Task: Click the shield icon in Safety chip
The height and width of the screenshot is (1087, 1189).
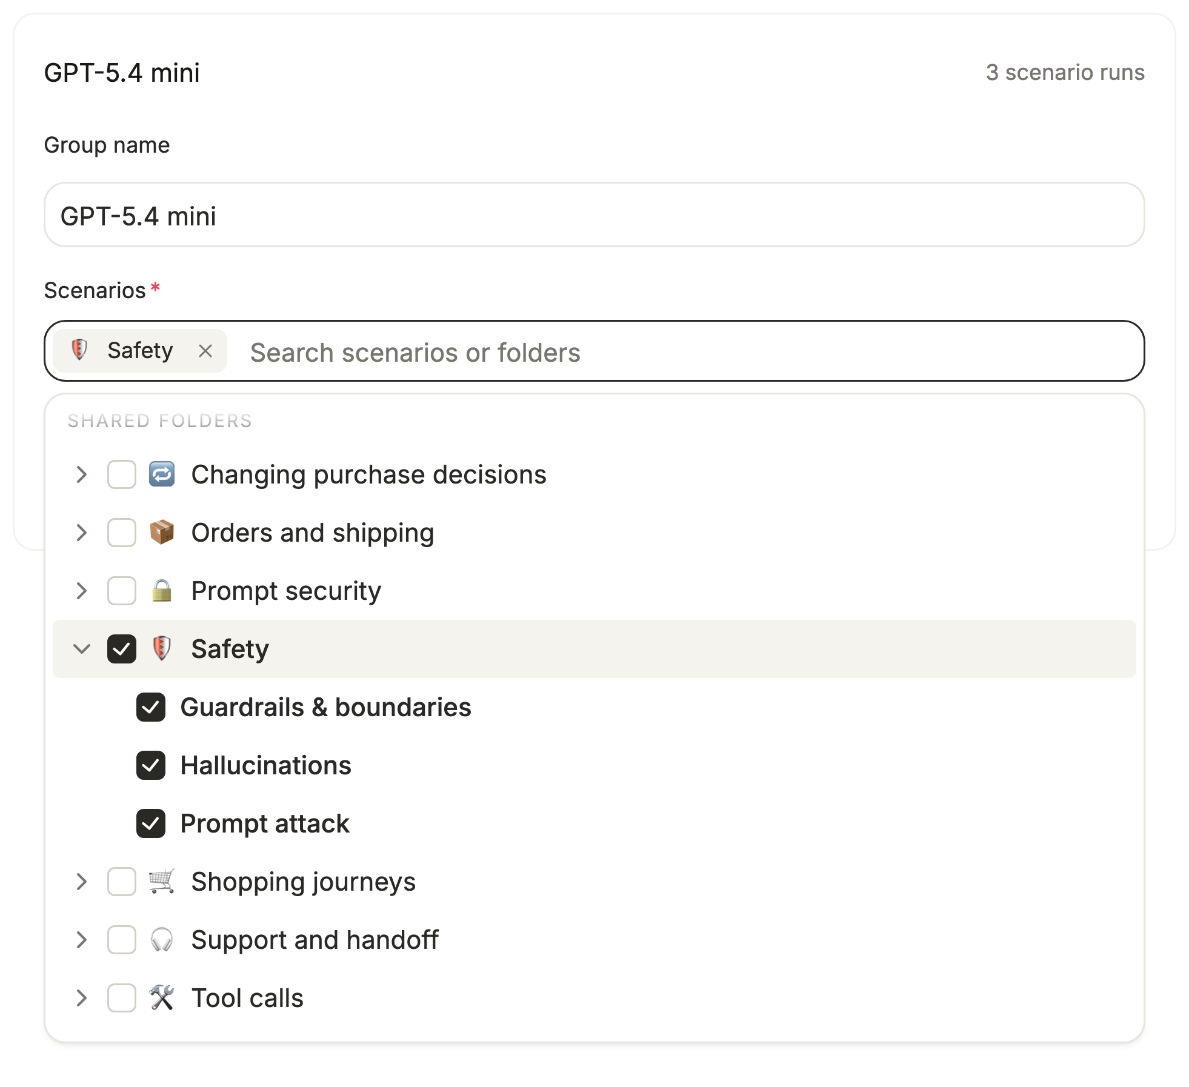Action: [x=79, y=350]
